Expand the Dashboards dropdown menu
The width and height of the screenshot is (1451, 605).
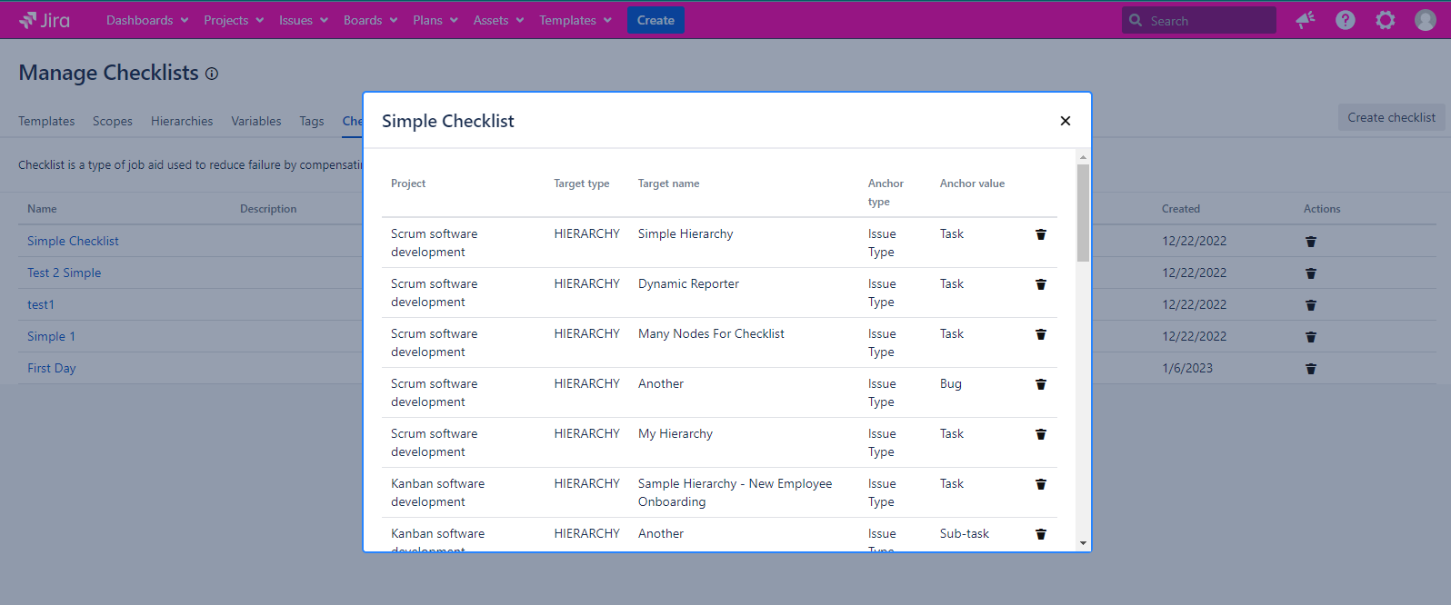pos(147,20)
